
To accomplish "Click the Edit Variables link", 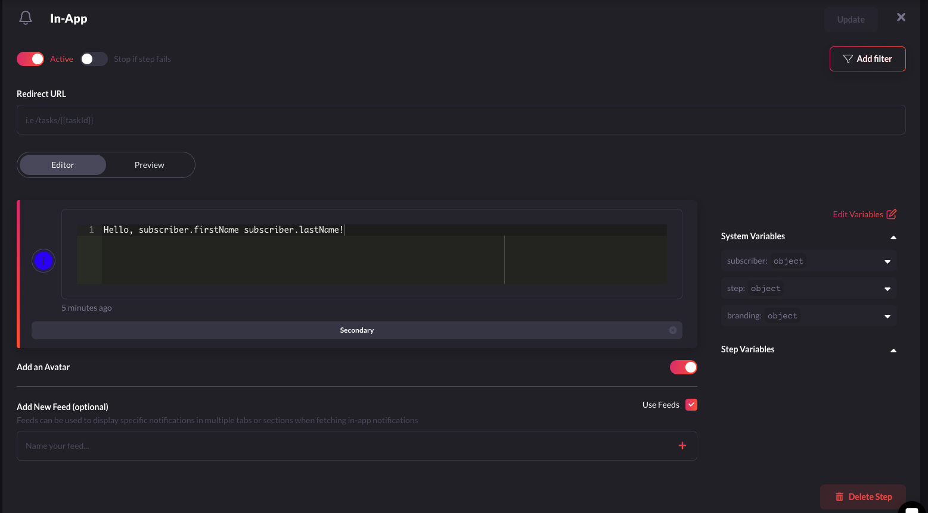I will coord(865,214).
